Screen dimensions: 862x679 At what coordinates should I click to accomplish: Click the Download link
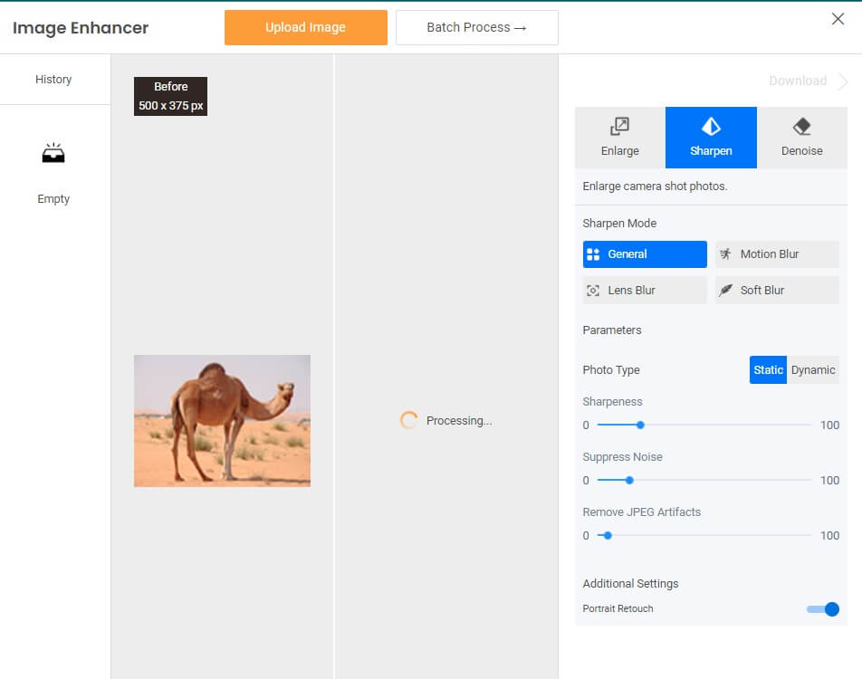(797, 81)
